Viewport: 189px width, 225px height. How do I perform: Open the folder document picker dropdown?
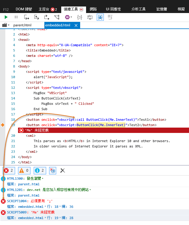(x=6, y=25)
